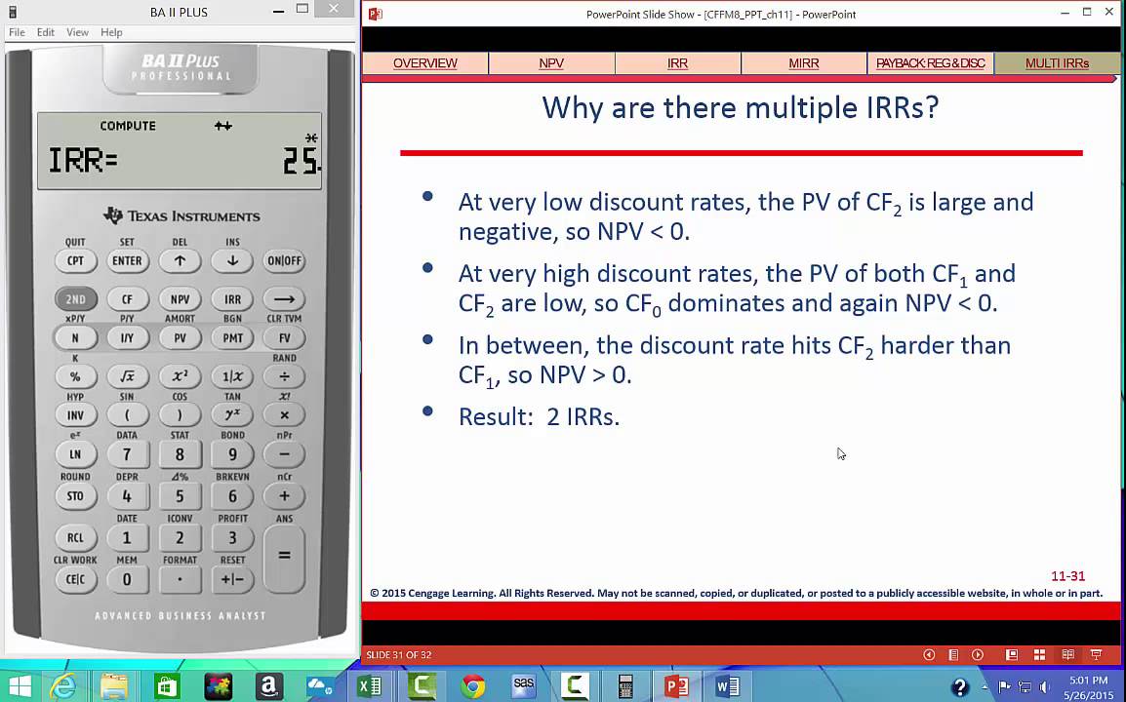Click the NPV key on calculator
This screenshot has height=702, width=1126.
pyautogui.click(x=180, y=299)
